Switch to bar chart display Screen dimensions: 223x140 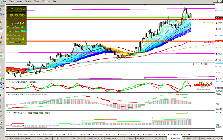click(1, 51)
